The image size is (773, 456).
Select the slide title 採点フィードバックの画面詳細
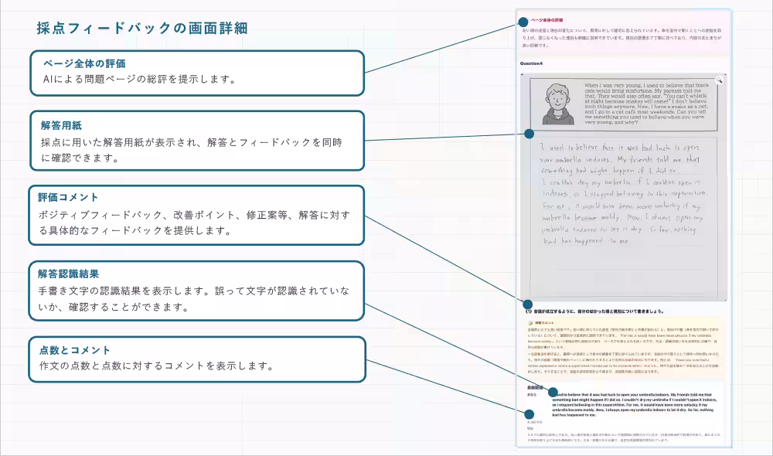click(142, 28)
